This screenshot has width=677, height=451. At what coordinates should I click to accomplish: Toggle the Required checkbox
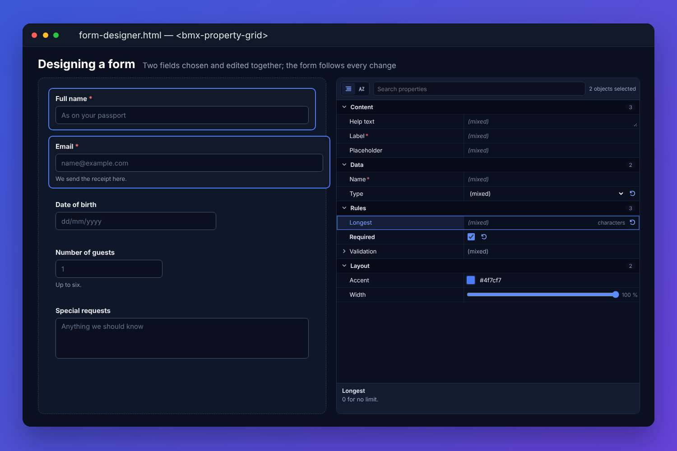[x=471, y=237]
